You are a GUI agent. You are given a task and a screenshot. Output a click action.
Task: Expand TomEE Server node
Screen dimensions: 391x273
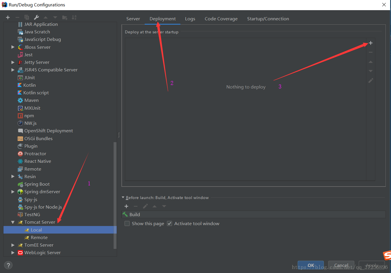point(13,245)
